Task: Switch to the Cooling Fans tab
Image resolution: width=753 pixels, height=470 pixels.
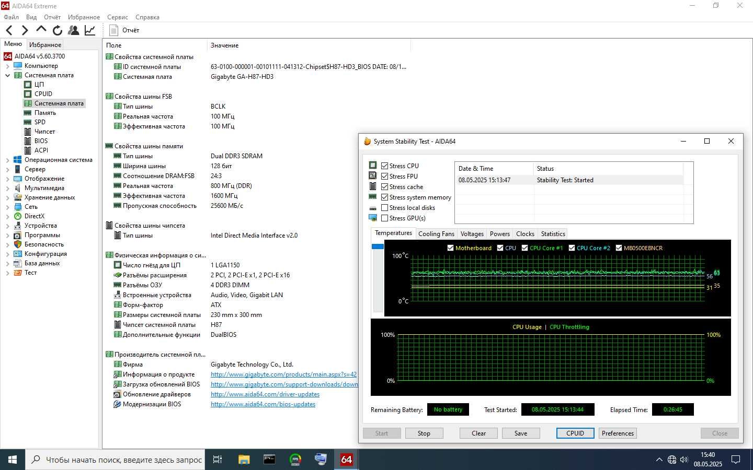Action: 436,234
